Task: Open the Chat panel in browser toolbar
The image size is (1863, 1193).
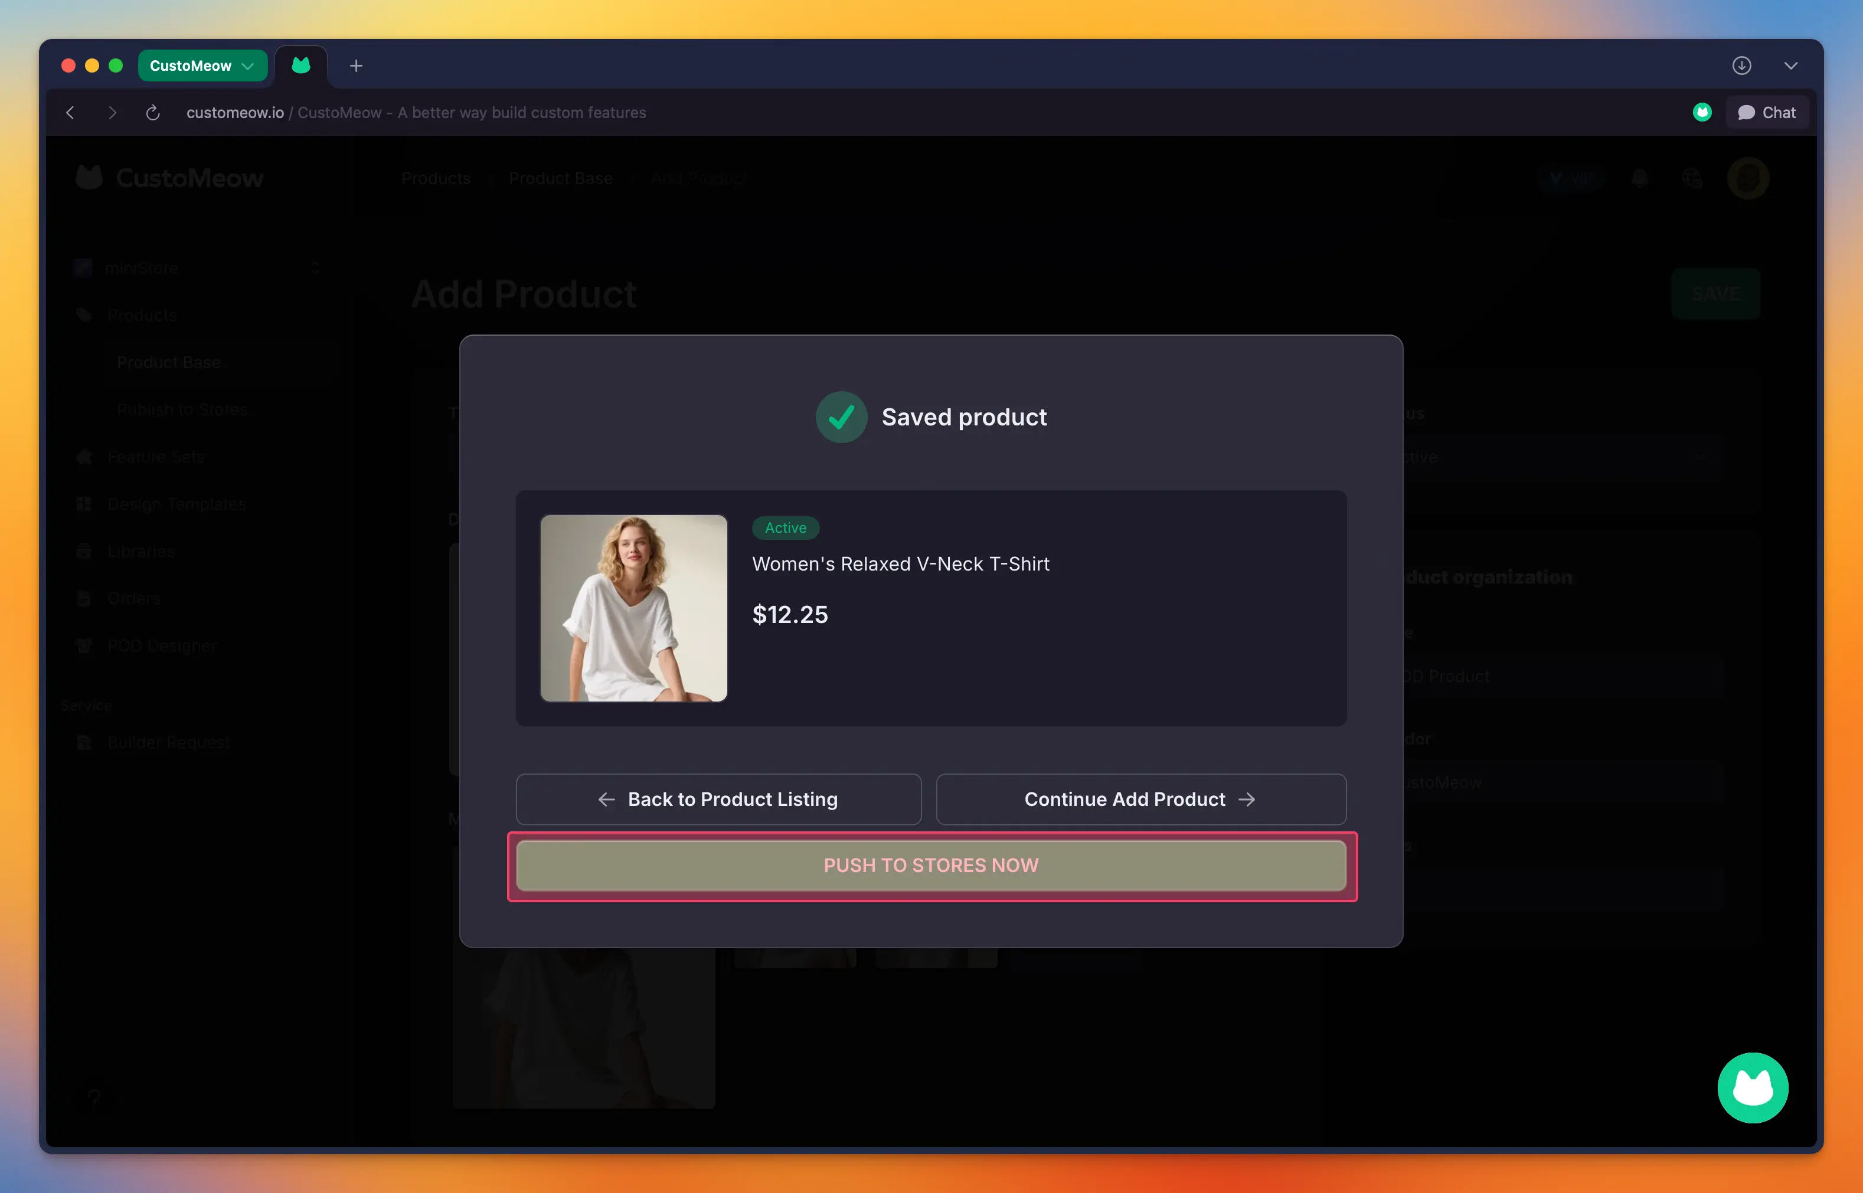Action: pyautogui.click(x=1767, y=112)
